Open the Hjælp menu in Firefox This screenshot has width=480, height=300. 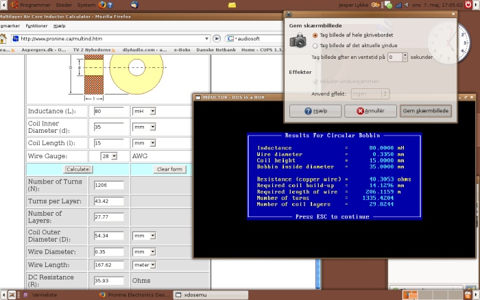pos(60,26)
